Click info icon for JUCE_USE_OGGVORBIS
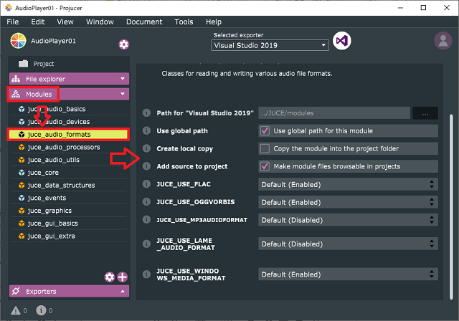The image size is (459, 321). pyautogui.click(x=146, y=202)
